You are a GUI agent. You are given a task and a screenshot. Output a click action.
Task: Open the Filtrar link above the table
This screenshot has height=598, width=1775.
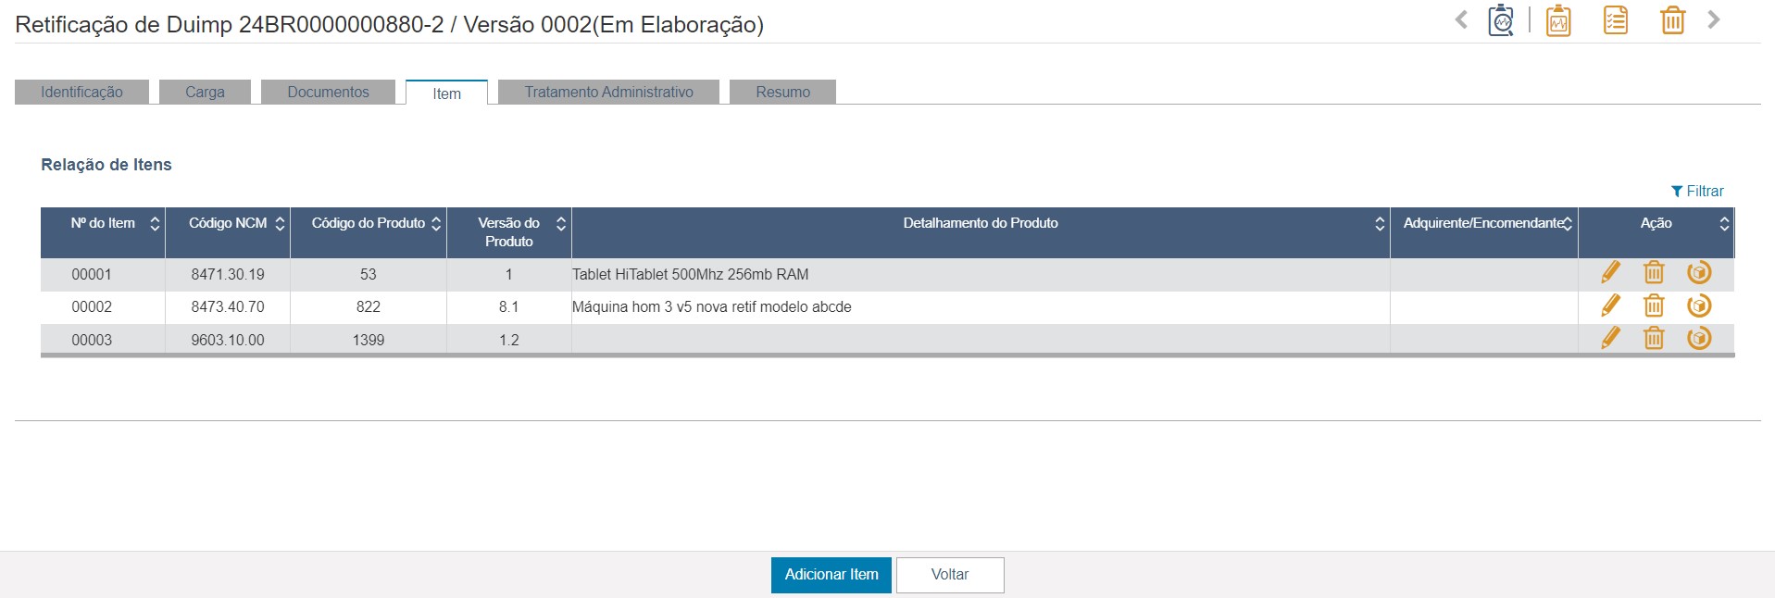pos(1697,191)
